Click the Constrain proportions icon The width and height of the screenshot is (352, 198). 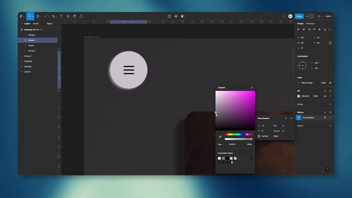(330, 43)
